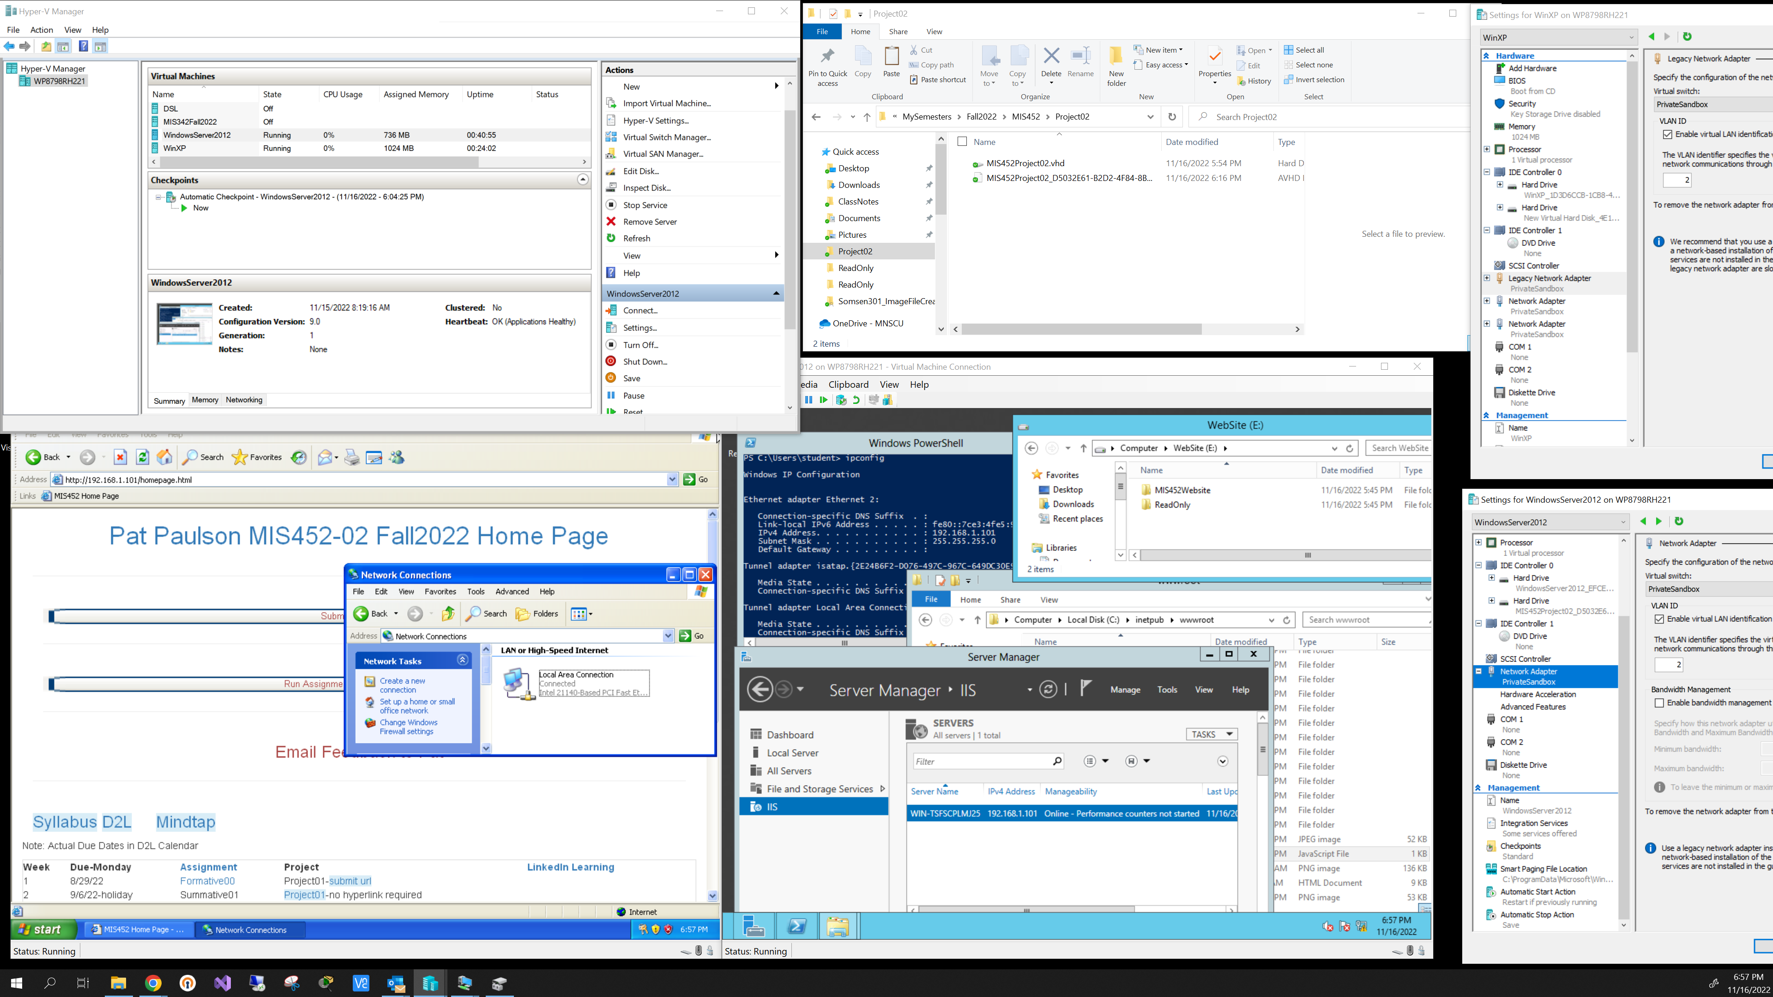The image size is (1773, 997).
Task: Open Advanced menu in Network Connections window
Action: 512,592
